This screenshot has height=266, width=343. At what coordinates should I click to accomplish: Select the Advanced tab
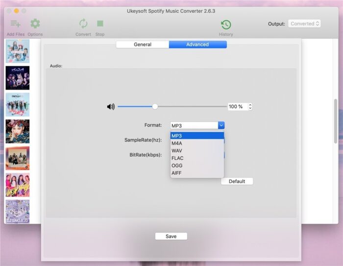[197, 45]
